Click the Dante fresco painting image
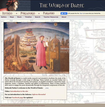Screen dimensions: 105x107 (x=36, y=48)
